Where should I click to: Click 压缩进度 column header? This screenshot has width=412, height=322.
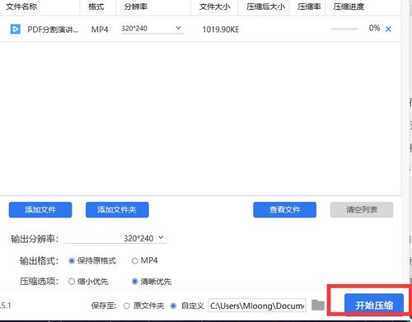[349, 7]
